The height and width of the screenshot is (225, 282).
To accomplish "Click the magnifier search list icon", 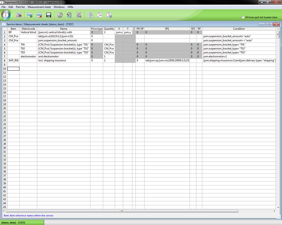I will point(79,15).
